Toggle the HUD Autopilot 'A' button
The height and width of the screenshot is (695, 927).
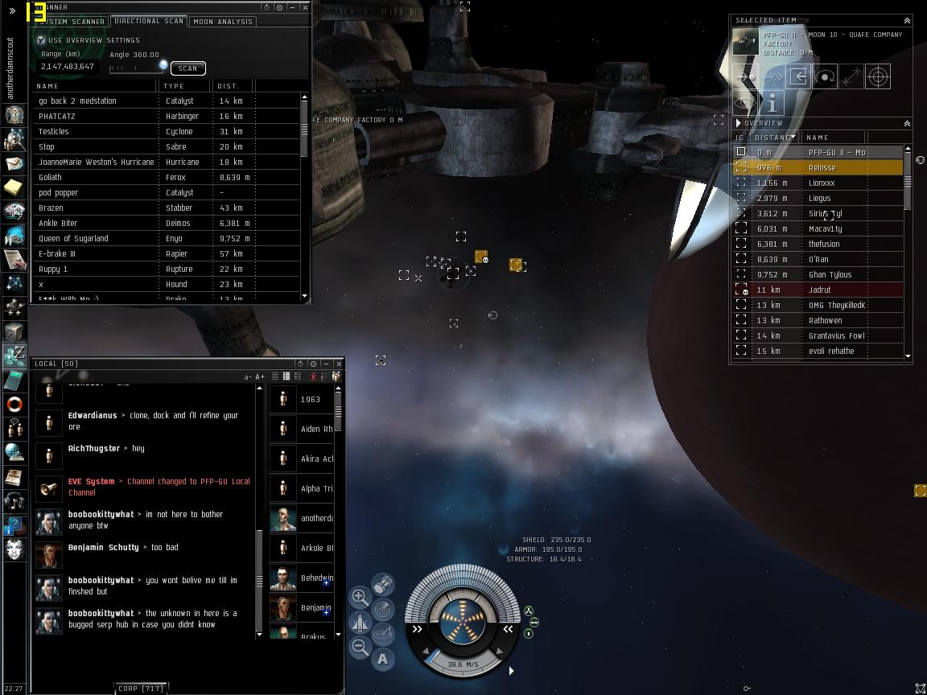382,660
